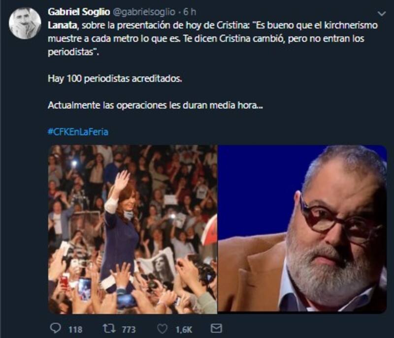Open the bearded man with glasses photo
Viewport: 394px width, 338px height.
click(x=302, y=229)
